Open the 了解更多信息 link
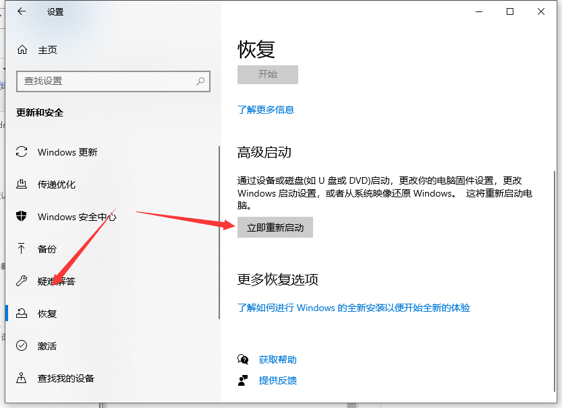Screen dimensions: 562x408 266,110
